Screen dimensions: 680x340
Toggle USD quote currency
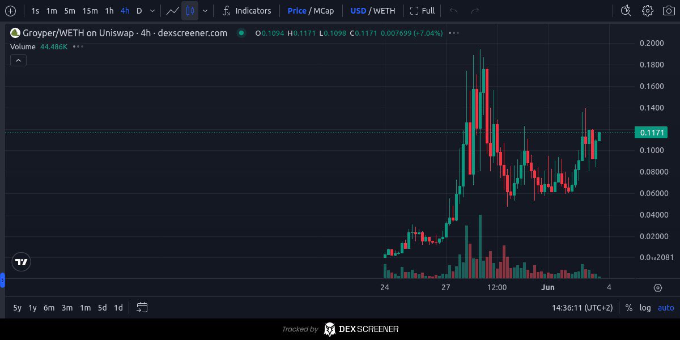(x=358, y=11)
